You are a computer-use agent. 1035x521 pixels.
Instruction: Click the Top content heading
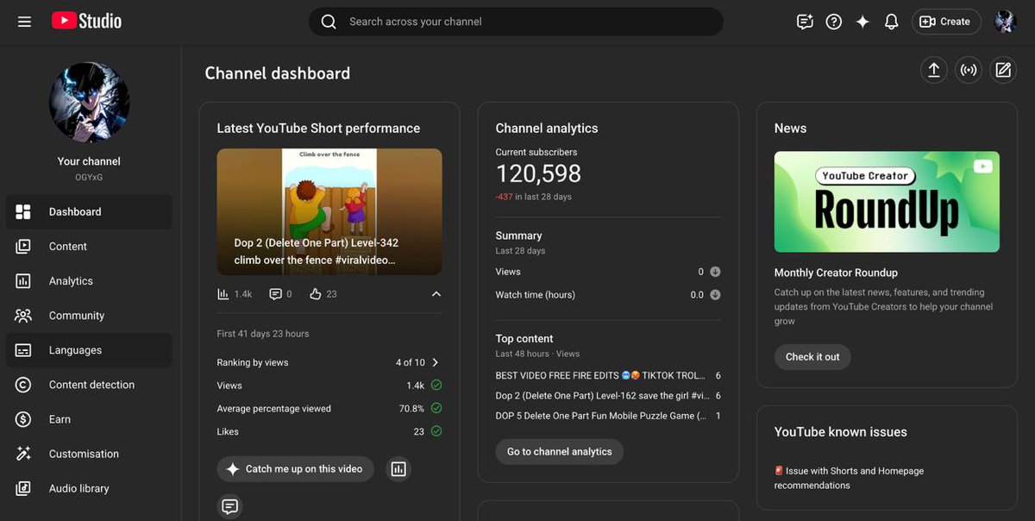pyautogui.click(x=524, y=339)
